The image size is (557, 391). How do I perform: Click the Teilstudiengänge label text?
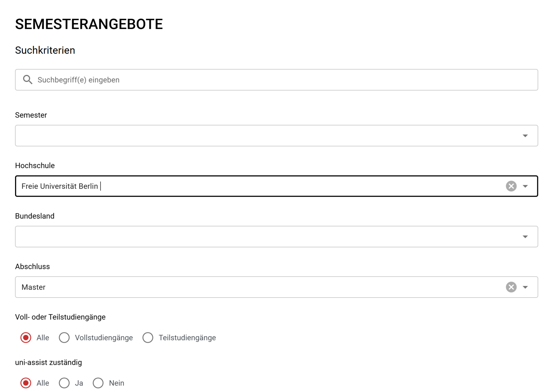point(187,338)
